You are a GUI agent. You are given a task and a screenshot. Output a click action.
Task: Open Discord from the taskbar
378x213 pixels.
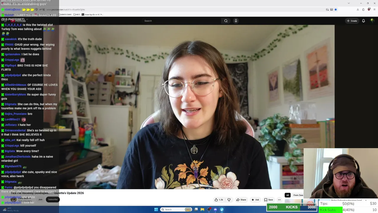[x=215, y=209]
